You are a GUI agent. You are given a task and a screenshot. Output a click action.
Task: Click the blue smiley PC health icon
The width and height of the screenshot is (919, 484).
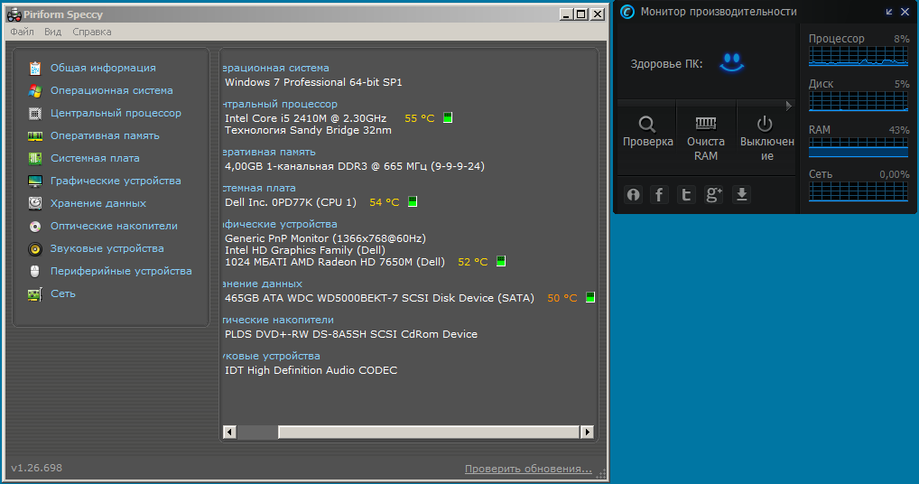pyautogui.click(x=732, y=62)
